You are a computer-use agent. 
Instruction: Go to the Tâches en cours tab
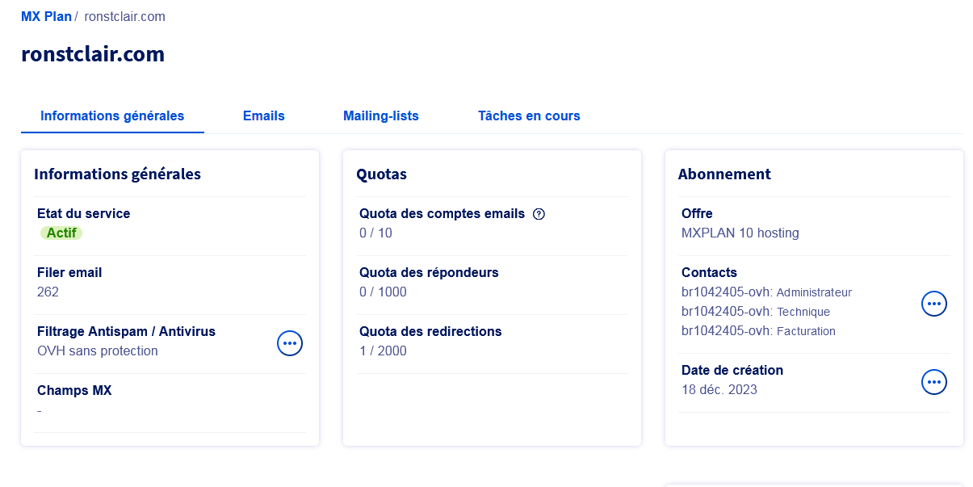(529, 115)
